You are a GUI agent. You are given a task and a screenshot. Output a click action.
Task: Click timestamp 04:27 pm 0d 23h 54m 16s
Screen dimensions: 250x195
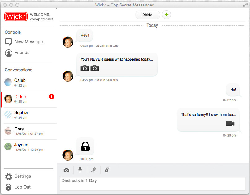point(99,80)
